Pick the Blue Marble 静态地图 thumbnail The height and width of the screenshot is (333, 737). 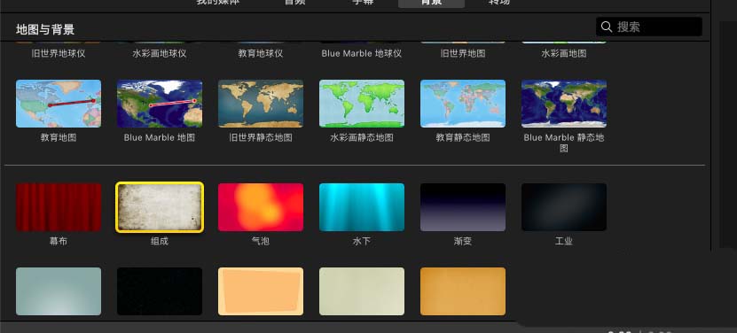(x=563, y=104)
